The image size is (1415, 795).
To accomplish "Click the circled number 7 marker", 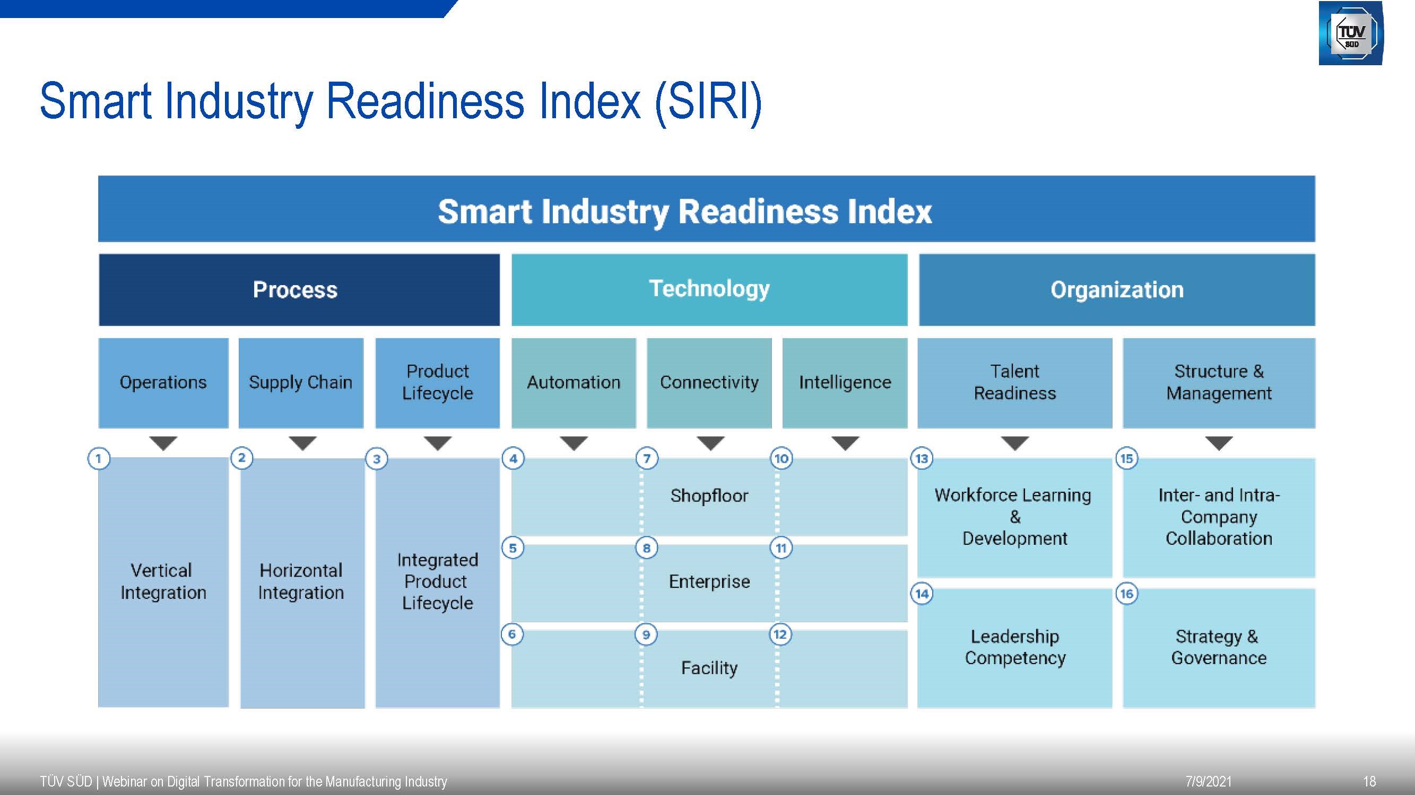I will click(x=647, y=458).
